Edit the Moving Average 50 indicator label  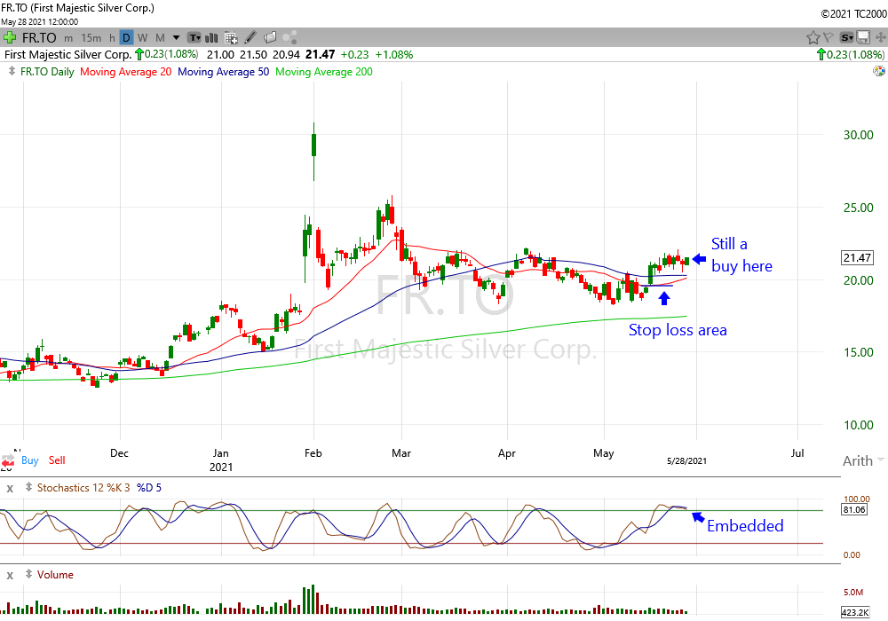[x=223, y=72]
